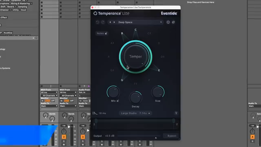This screenshot has height=147, width=261.
Task: Click the E note on the note wheel
Action: [x=159, y=70]
